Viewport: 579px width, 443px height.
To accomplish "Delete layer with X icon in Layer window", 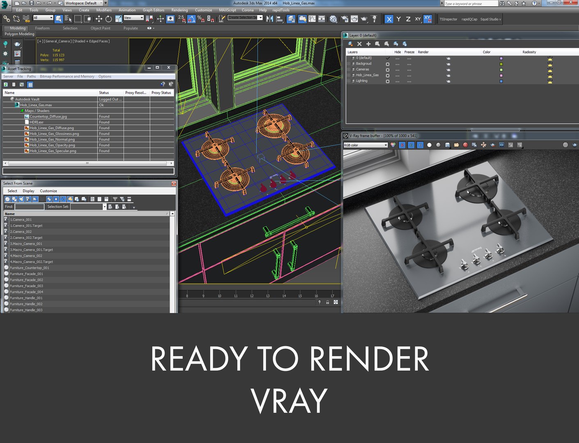I will pos(359,44).
